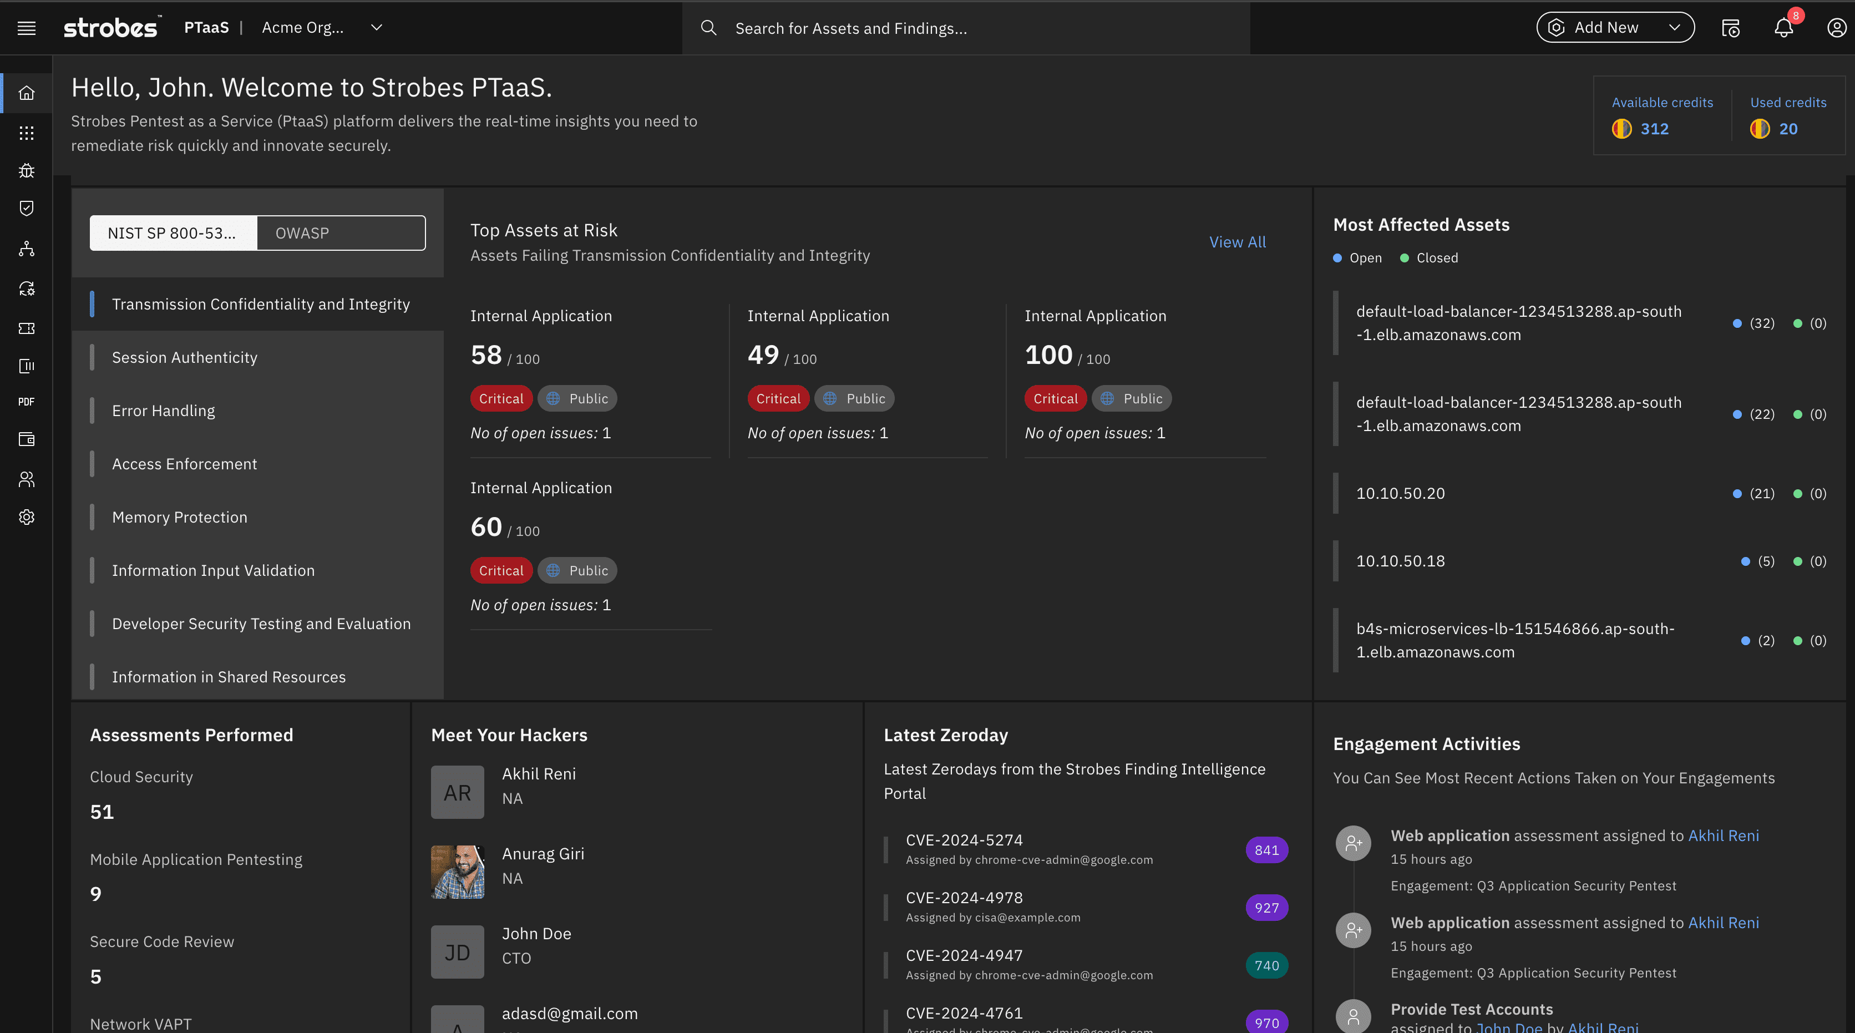The width and height of the screenshot is (1855, 1033).
Task: Select the NIST SP 800-53 toggle option
Action: (x=173, y=234)
